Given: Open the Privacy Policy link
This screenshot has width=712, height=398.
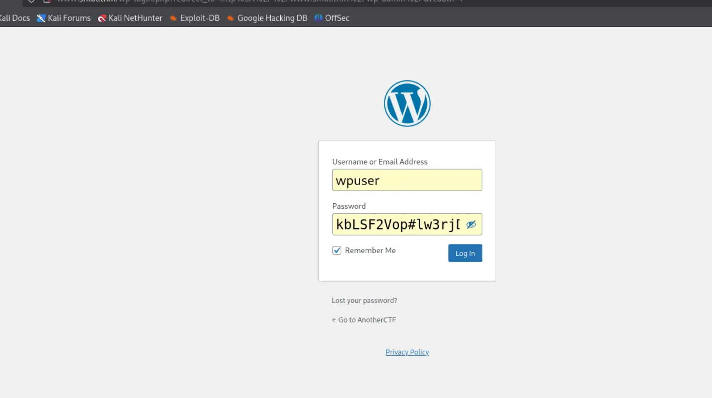Looking at the screenshot, I should pos(407,352).
